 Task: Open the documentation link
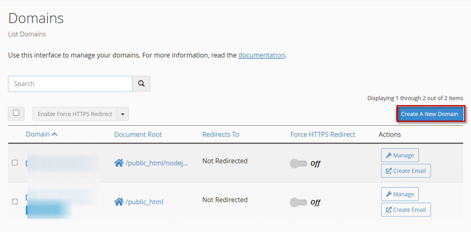[262, 55]
